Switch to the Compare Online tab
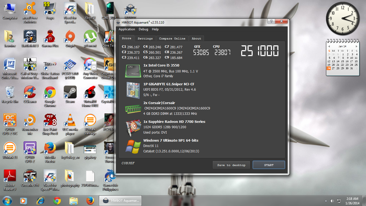The image size is (366, 206). click(172, 38)
